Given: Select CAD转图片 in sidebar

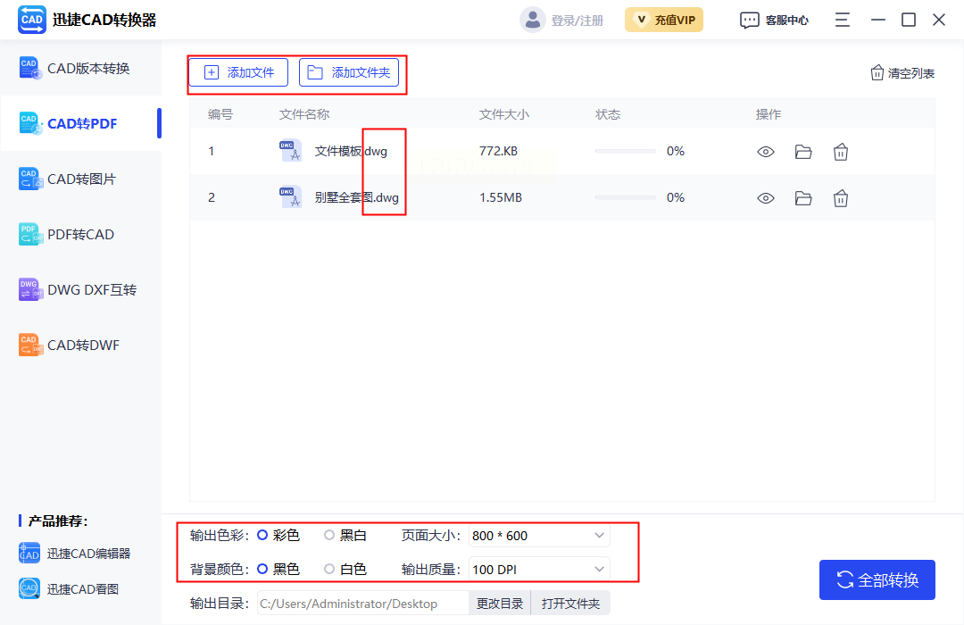Looking at the screenshot, I should [x=80, y=179].
